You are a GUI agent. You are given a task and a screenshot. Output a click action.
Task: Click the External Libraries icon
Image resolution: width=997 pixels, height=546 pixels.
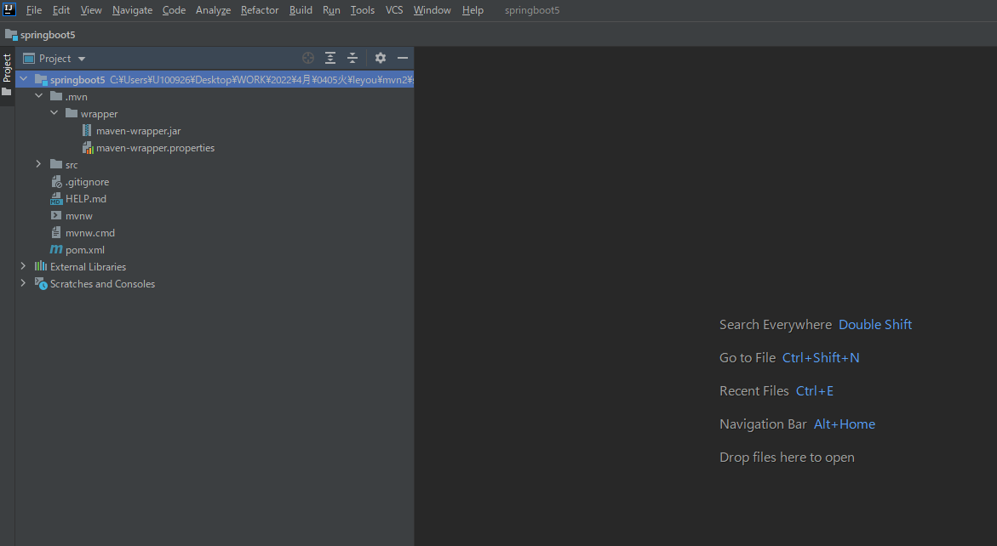tap(41, 267)
